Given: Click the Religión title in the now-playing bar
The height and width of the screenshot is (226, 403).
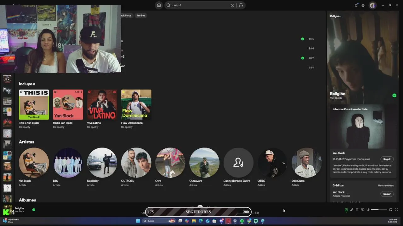Looking at the screenshot, I should tap(19, 208).
